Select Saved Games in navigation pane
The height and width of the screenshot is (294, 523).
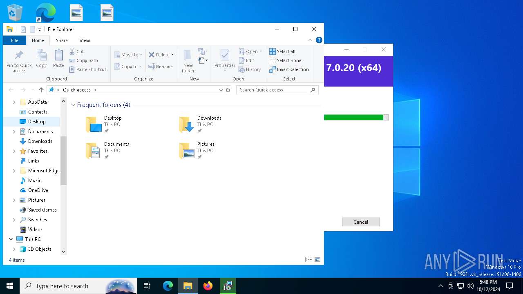(38, 210)
